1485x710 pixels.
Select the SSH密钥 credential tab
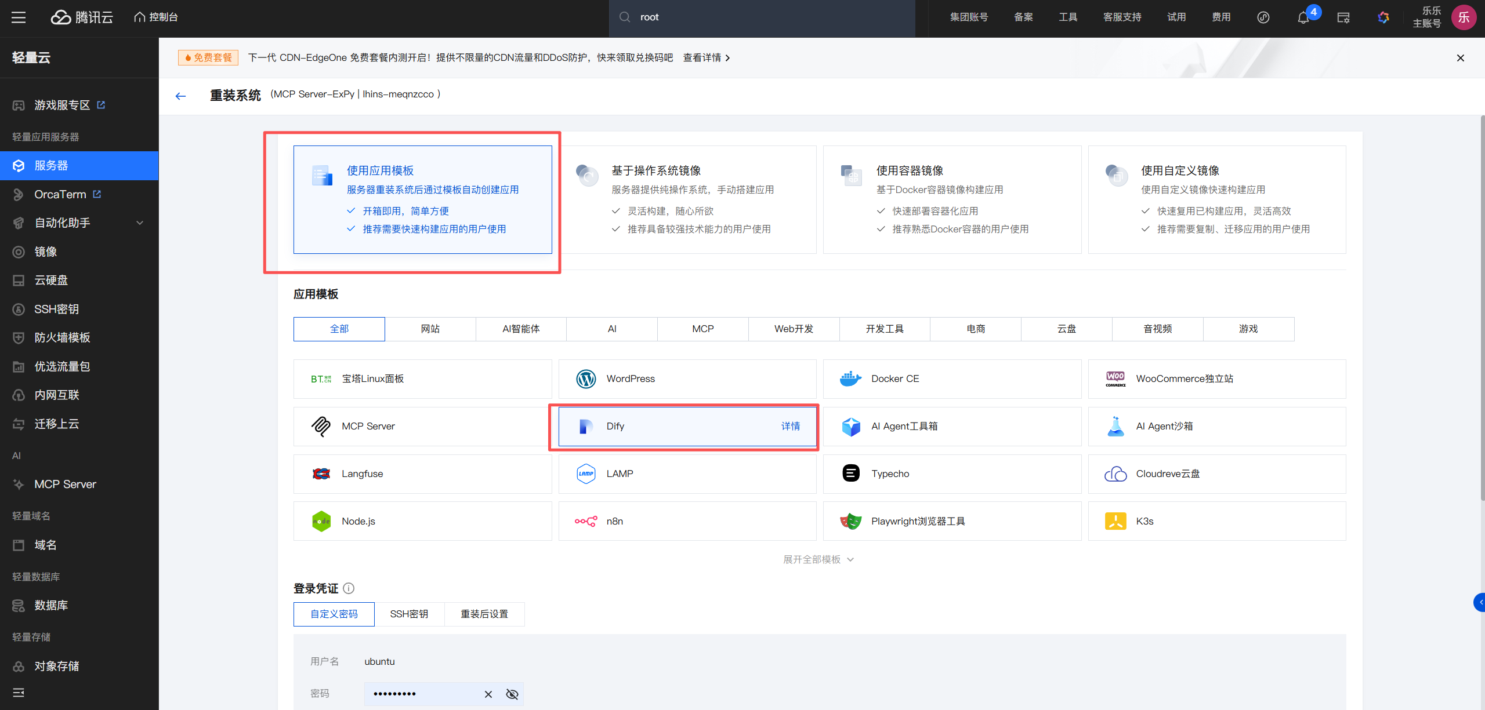pos(409,614)
